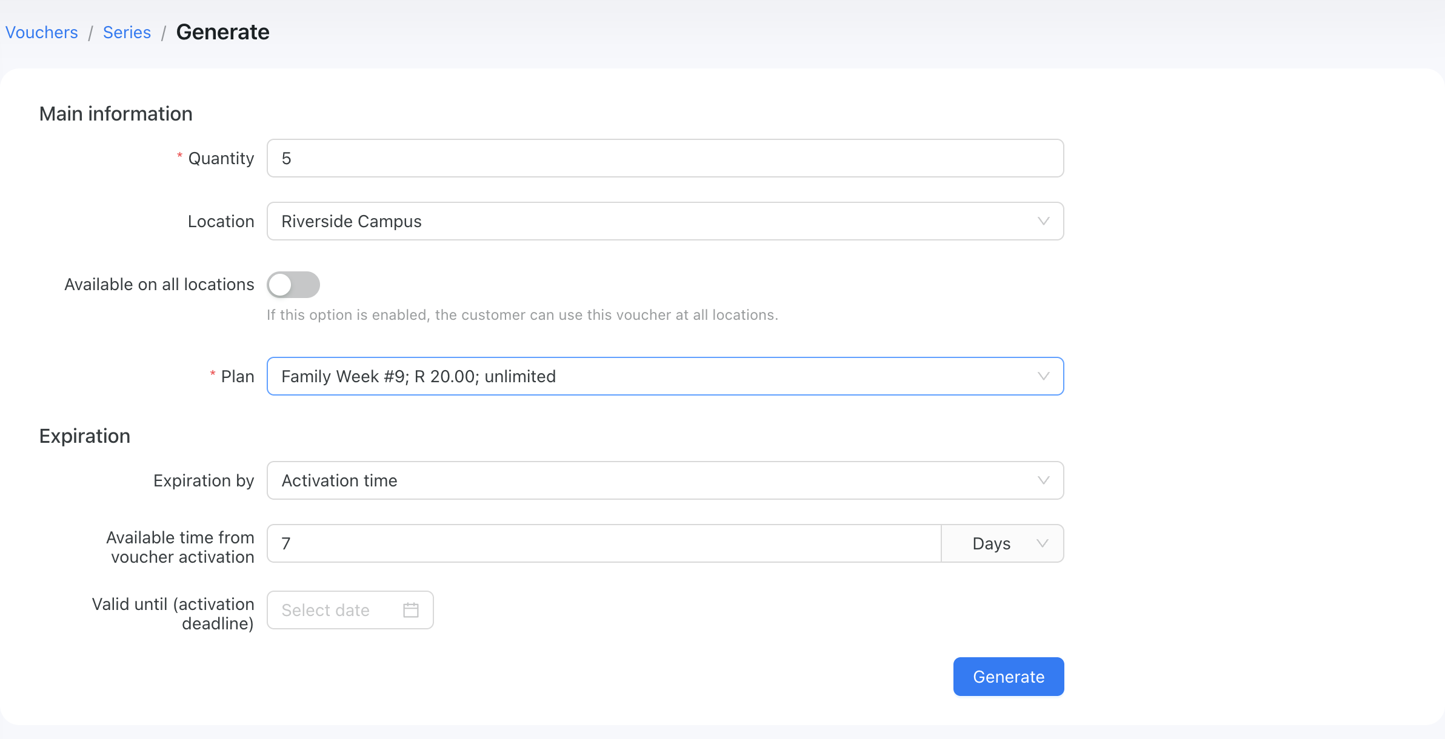Image resolution: width=1445 pixels, height=739 pixels.
Task: Click the Location dropdown chevron arrow
Action: (x=1043, y=221)
